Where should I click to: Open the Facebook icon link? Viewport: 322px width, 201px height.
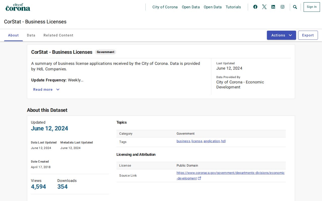[x=255, y=7]
